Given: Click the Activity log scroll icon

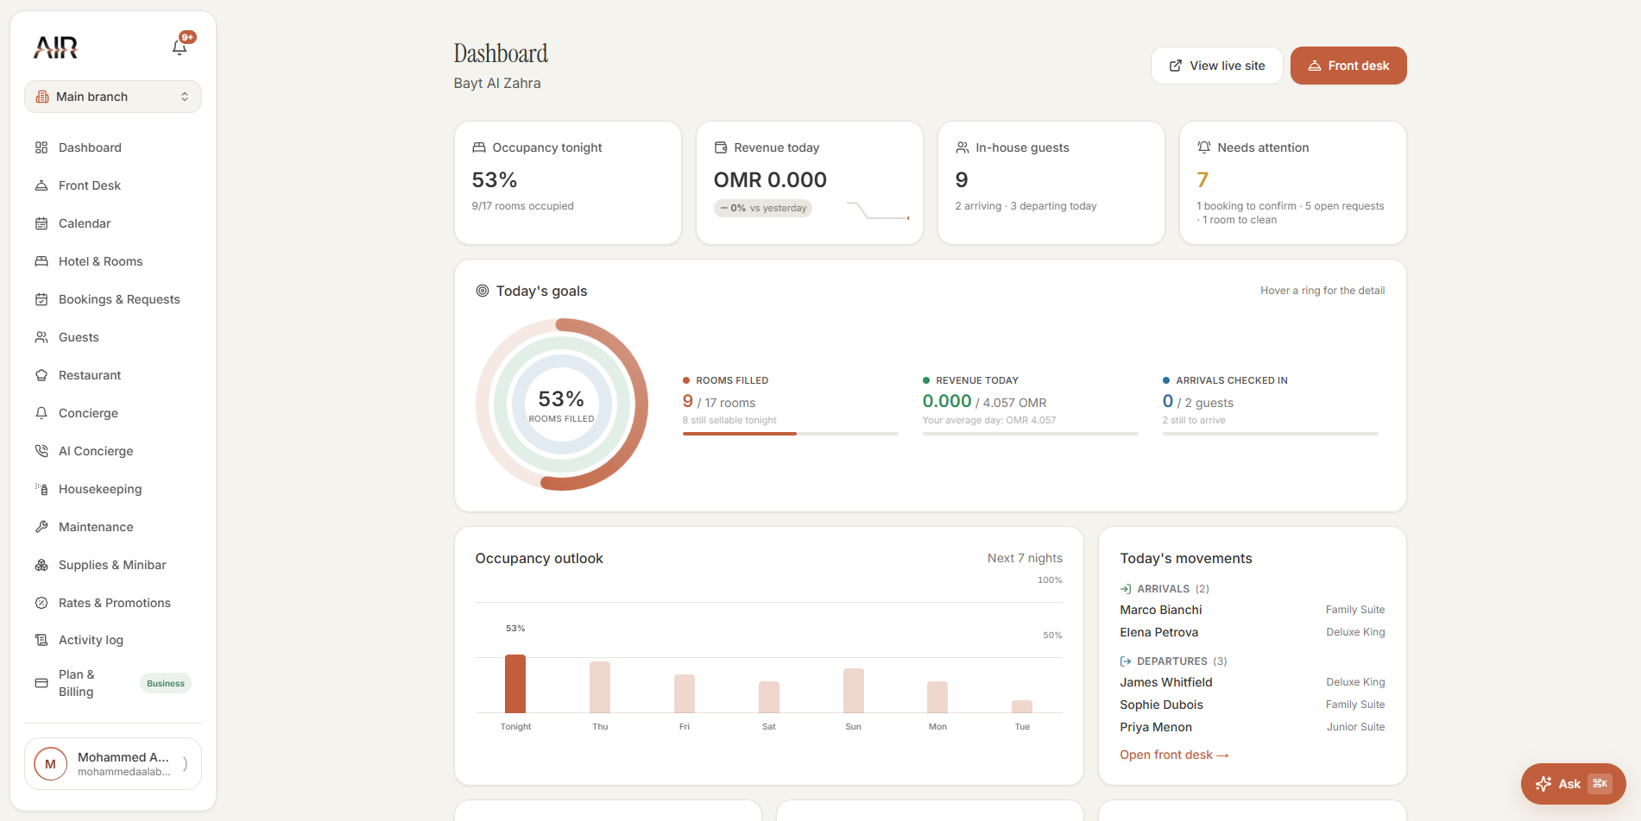Looking at the screenshot, I should 41,640.
